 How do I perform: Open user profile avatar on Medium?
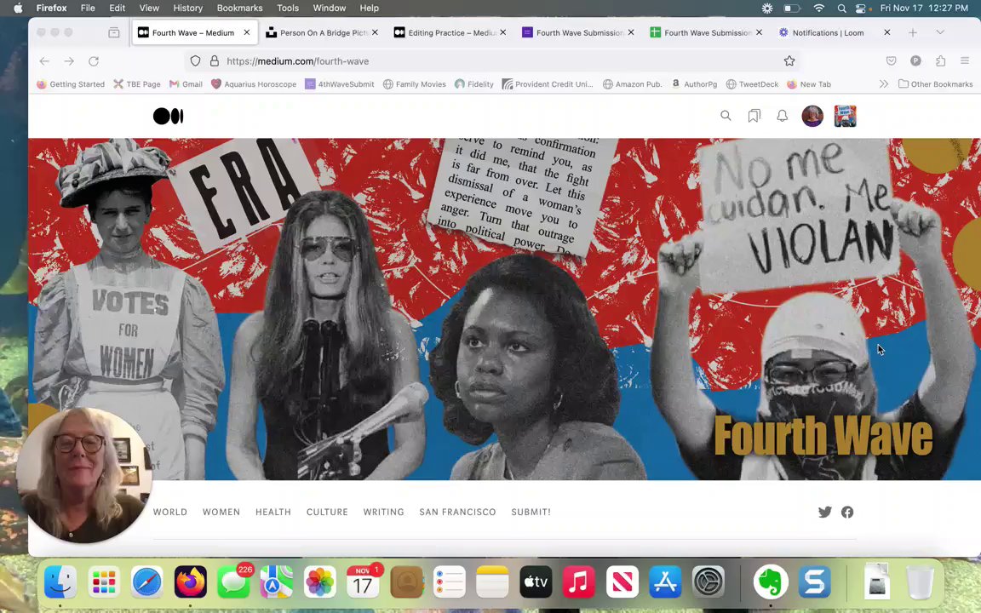[812, 116]
